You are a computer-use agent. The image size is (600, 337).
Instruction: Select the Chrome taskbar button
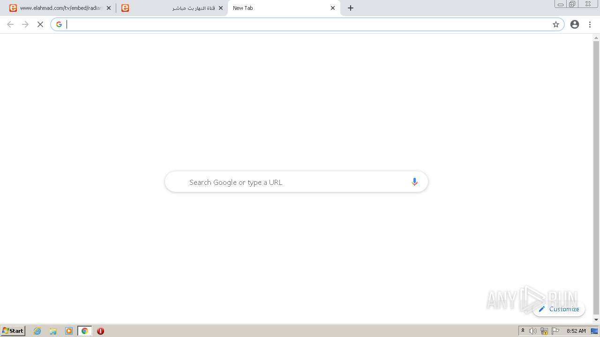(x=85, y=331)
